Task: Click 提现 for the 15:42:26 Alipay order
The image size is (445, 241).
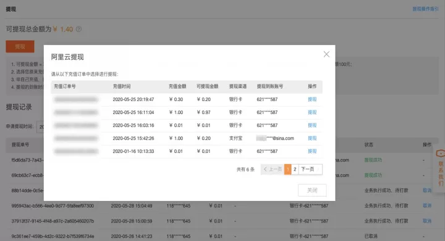Action: click(312, 138)
